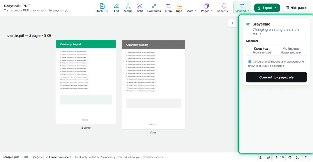Screen dimensions: 313x162
Task: Toggle fullscreen mode icon
Action: coord(298,157)
